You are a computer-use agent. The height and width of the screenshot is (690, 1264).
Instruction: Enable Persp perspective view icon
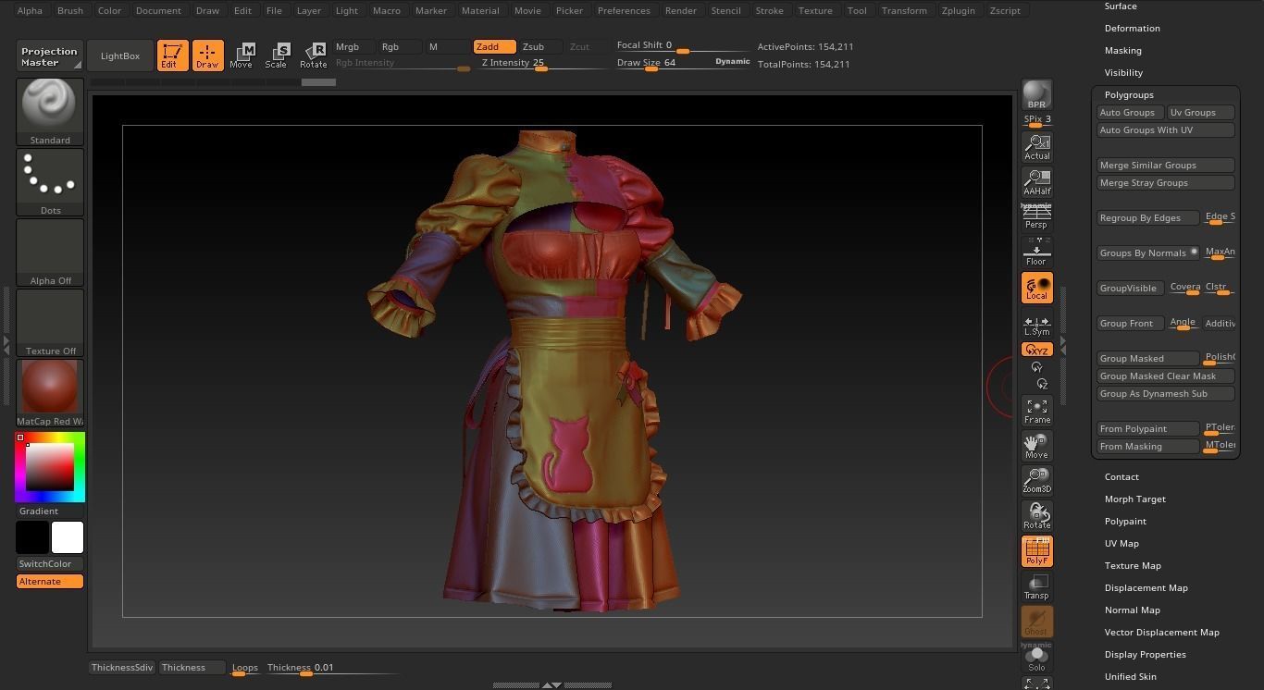[x=1036, y=215]
